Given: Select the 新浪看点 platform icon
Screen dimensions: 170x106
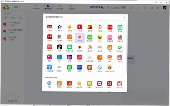Looking at the screenshot, I should (59, 37).
